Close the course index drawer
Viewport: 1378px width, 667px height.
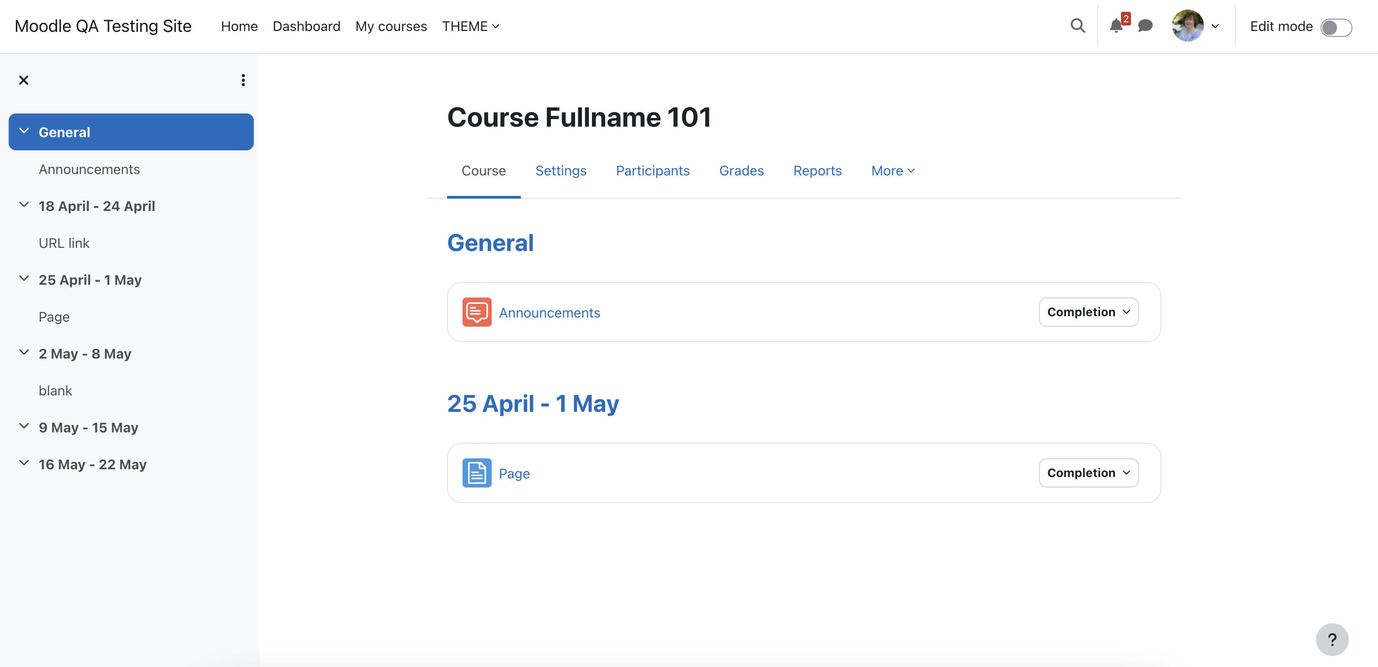24,80
